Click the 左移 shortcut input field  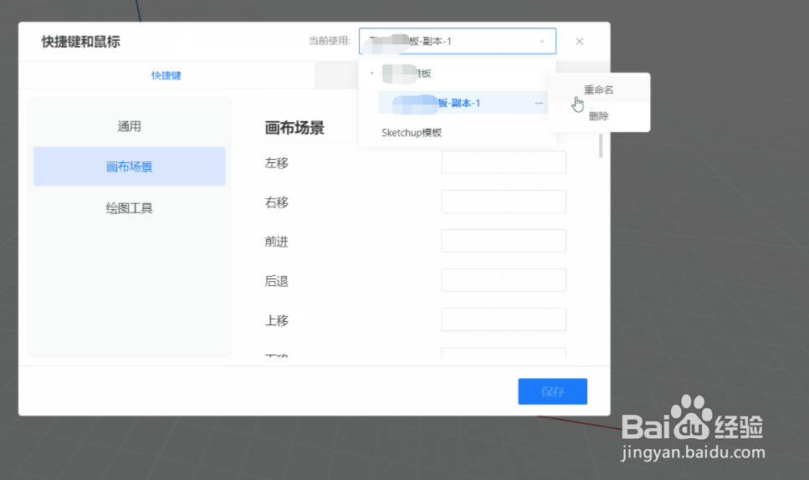point(504,162)
